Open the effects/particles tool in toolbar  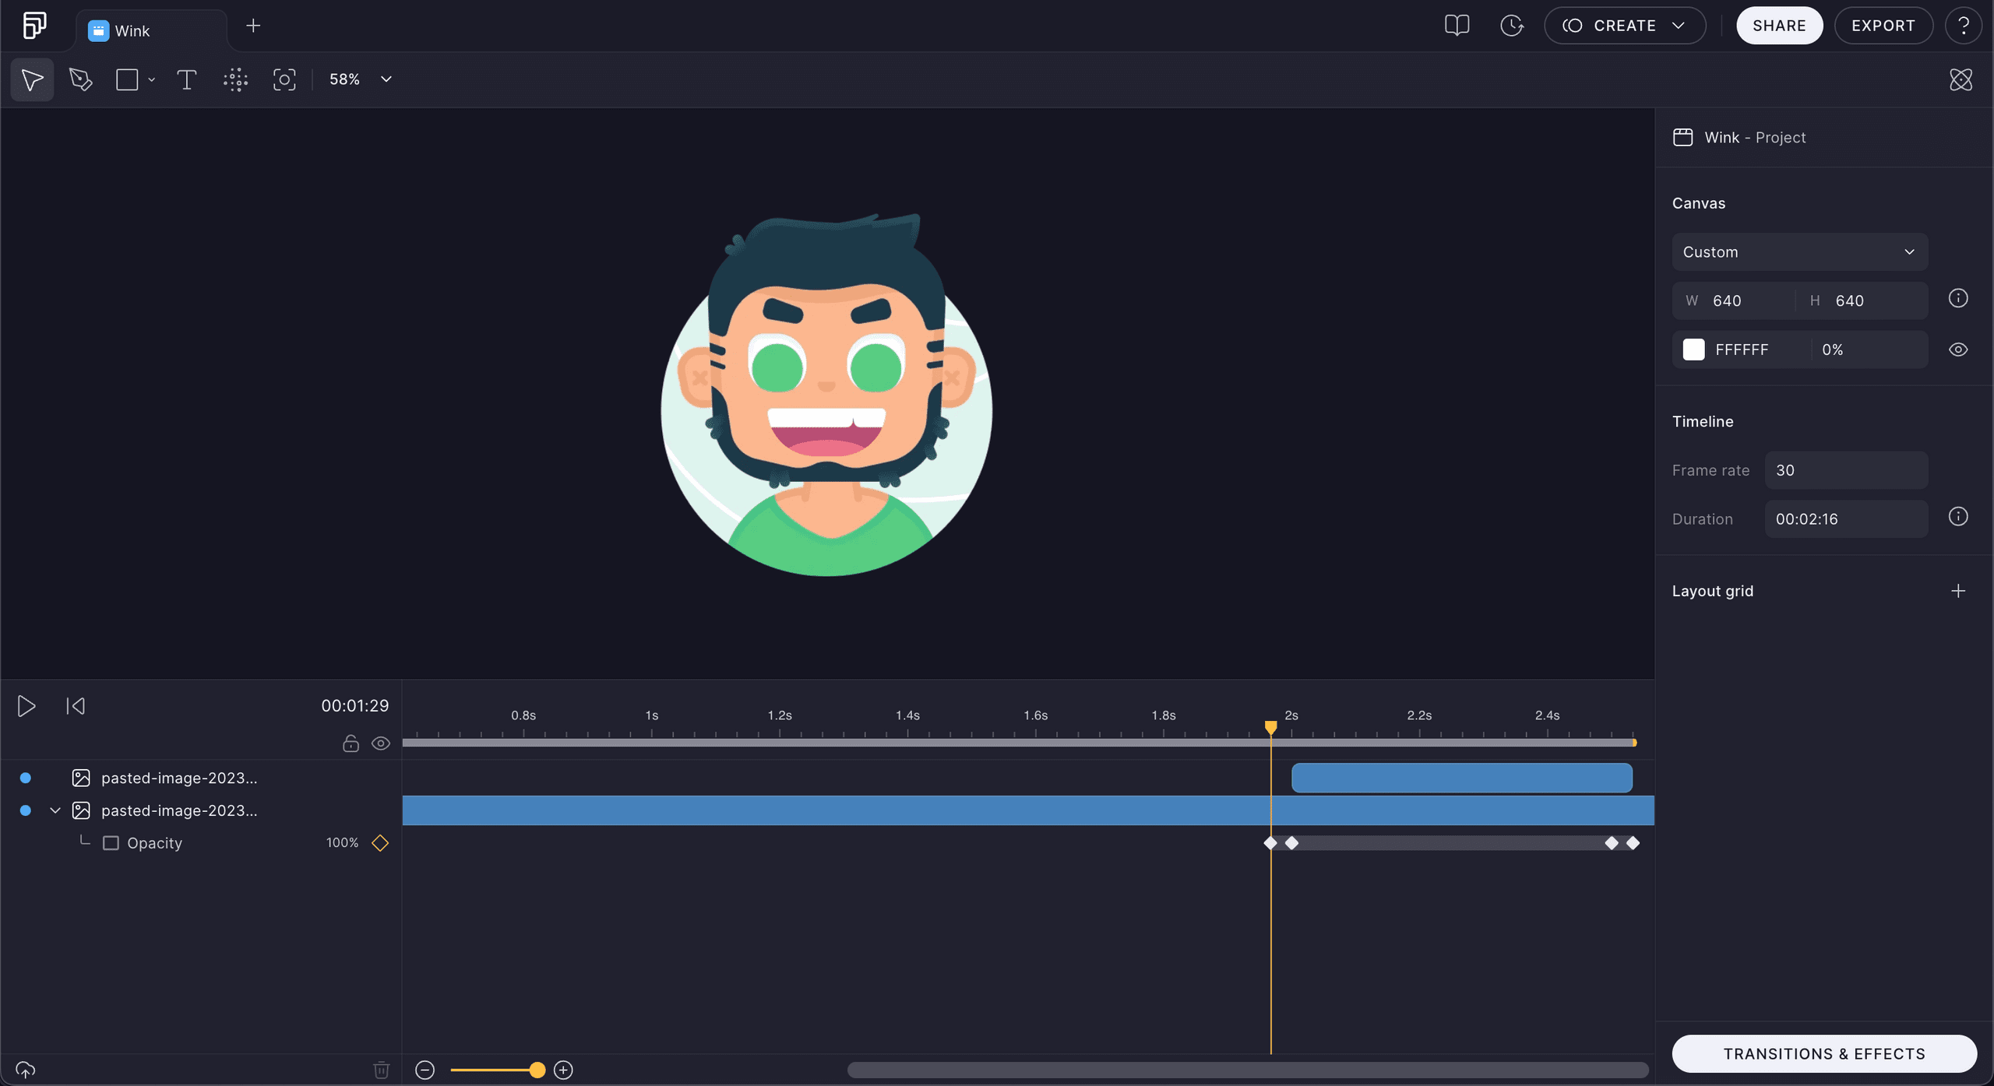[235, 79]
